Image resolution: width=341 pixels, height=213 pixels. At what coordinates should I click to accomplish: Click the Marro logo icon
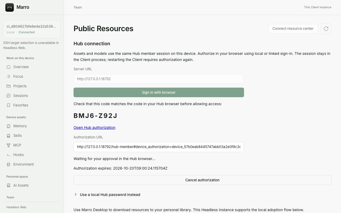point(10,7)
